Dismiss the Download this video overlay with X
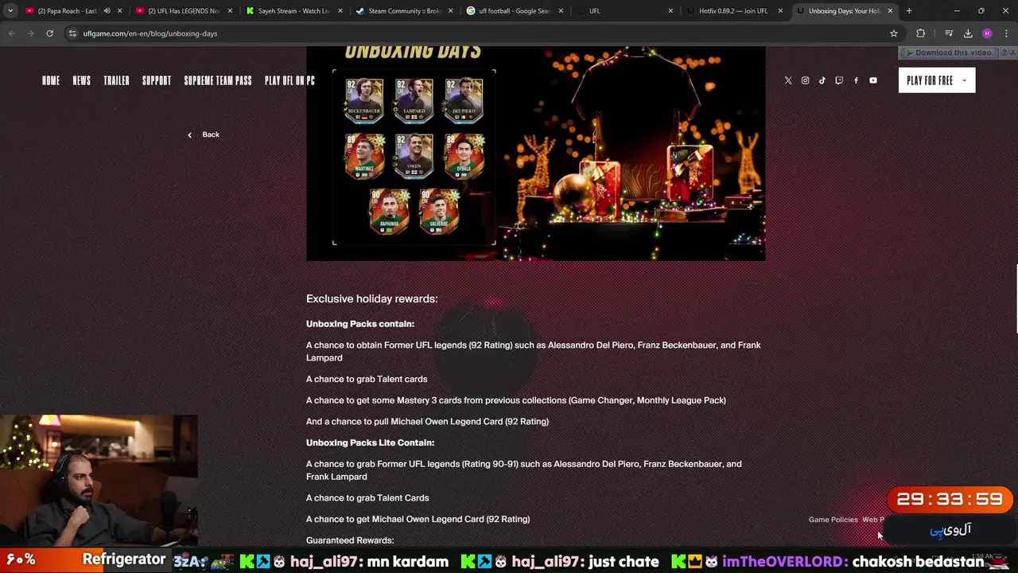Image resolution: width=1018 pixels, height=573 pixels. [1013, 53]
